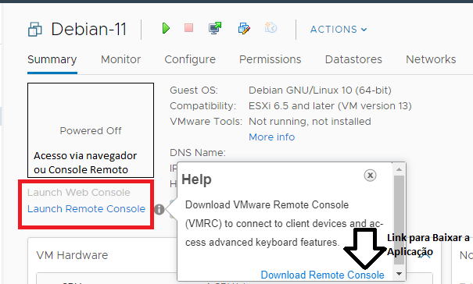
Task: Click the ESXi 6.5 and later compatibility text
Action: (330, 106)
